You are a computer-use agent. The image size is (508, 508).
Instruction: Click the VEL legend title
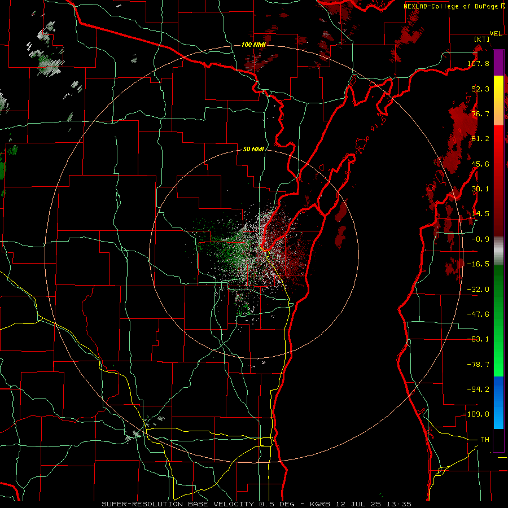(x=496, y=34)
